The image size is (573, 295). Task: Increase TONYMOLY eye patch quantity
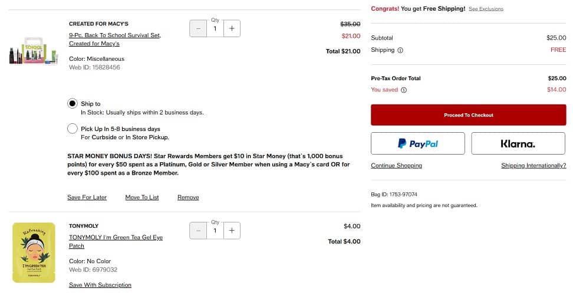pyautogui.click(x=232, y=231)
